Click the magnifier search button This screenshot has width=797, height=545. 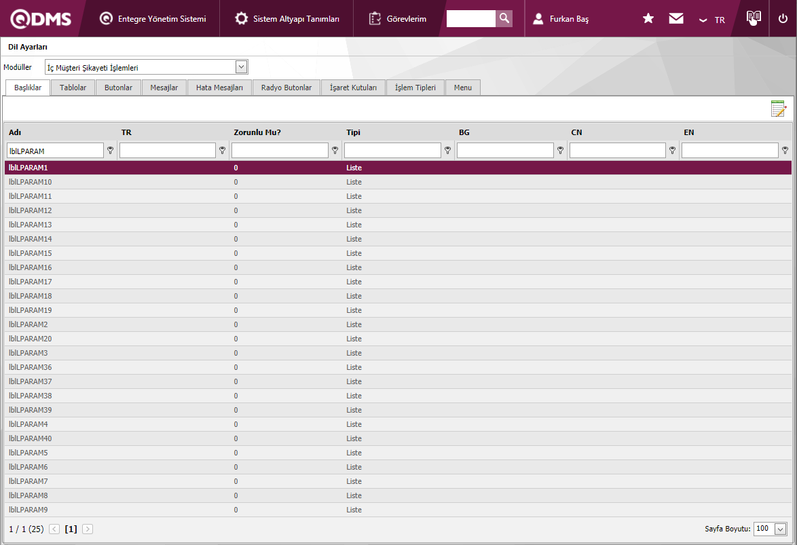coord(504,18)
